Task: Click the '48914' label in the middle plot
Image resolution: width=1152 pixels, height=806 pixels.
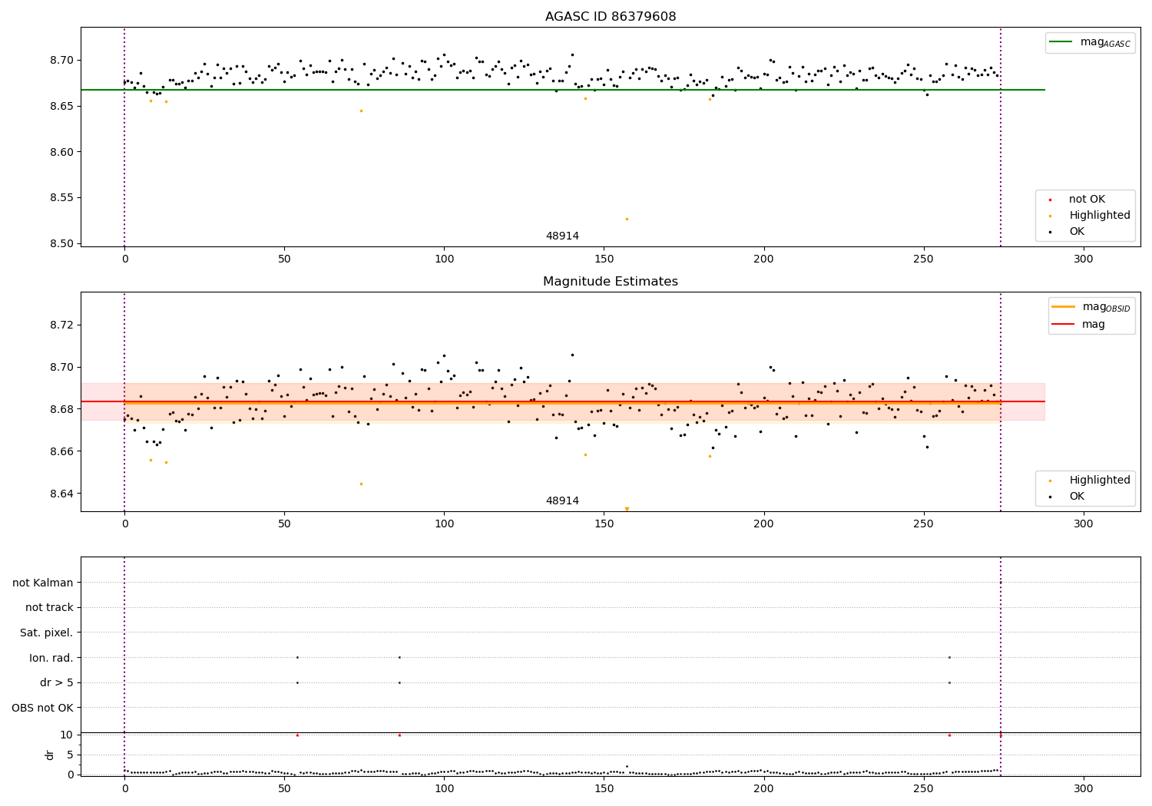Action: coord(562,501)
